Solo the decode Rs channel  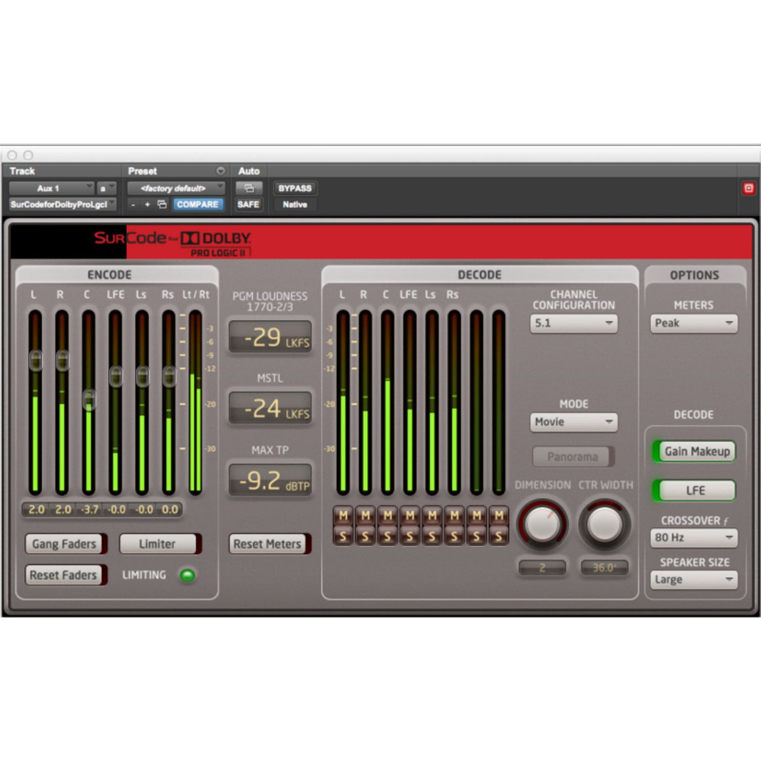[454, 536]
